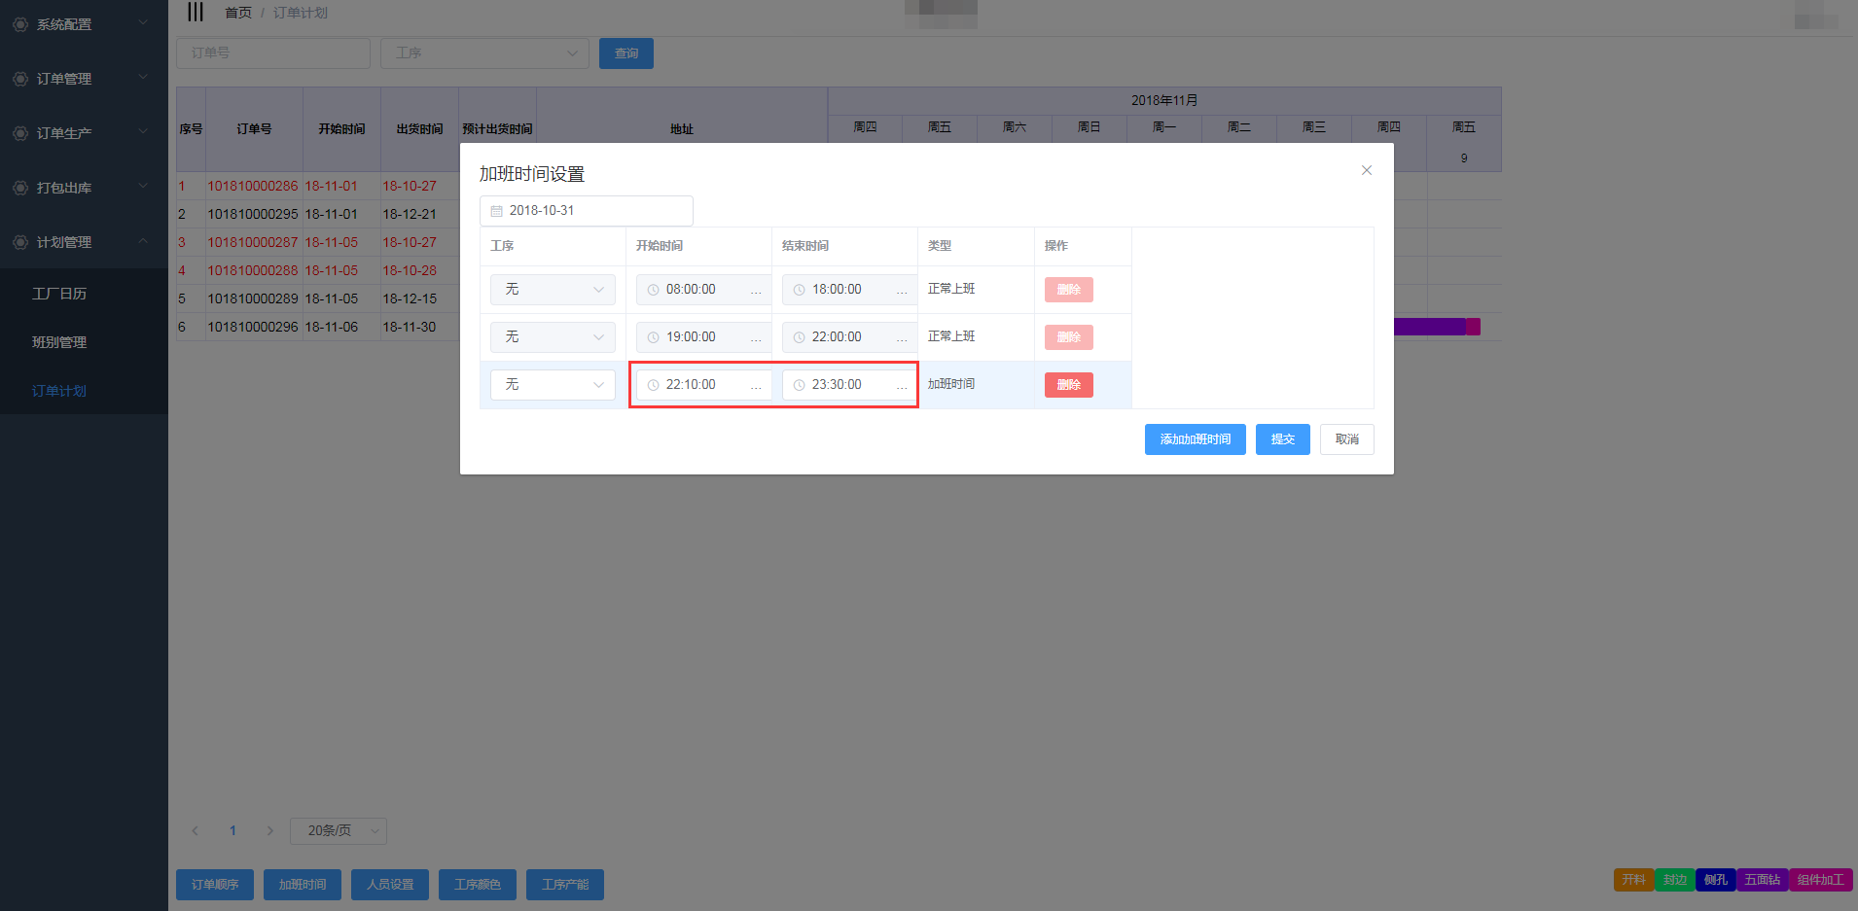Open the 工序 dropdown in the first row
The width and height of the screenshot is (1858, 911).
tap(553, 290)
